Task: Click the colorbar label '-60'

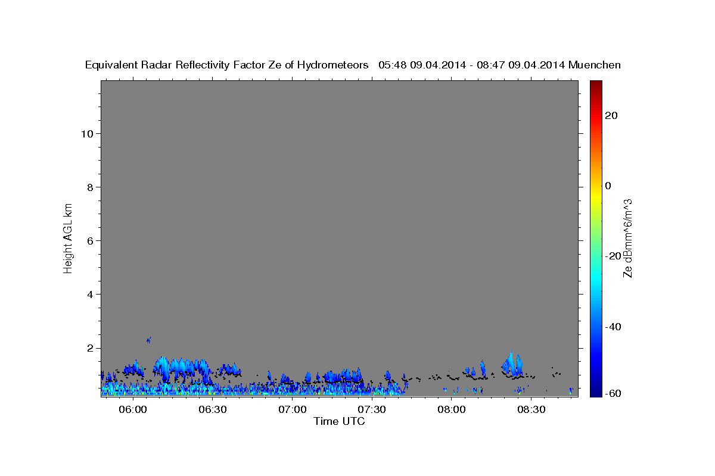Action: pos(613,393)
